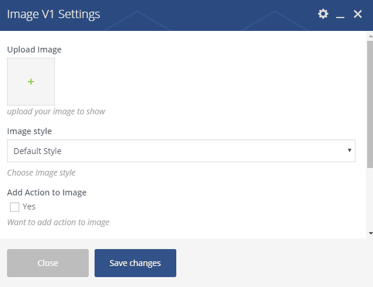
Task: Enable the Add Action to Image checkbox
Action: coord(15,206)
